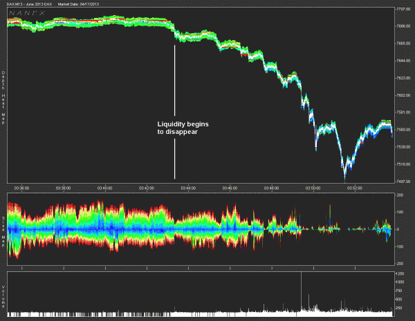This screenshot has width=415, height=321.
Task: Click the 500 label on Volume axis
Action: point(399,300)
